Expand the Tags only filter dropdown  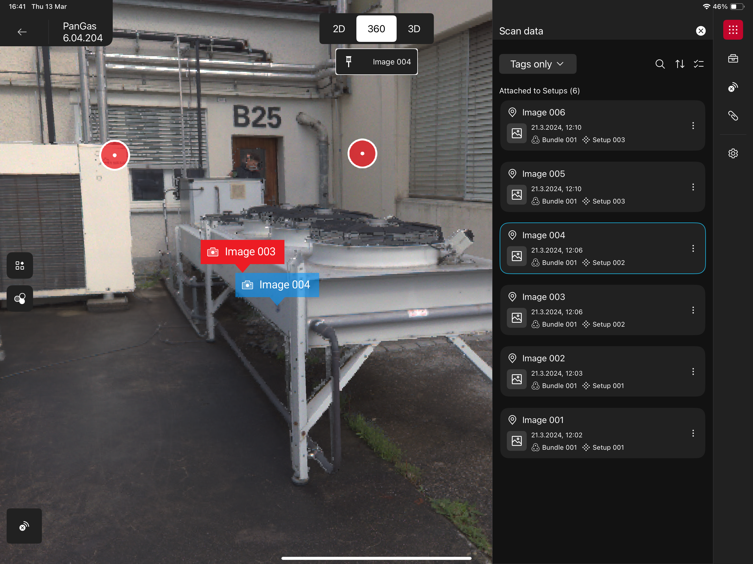[537, 64]
